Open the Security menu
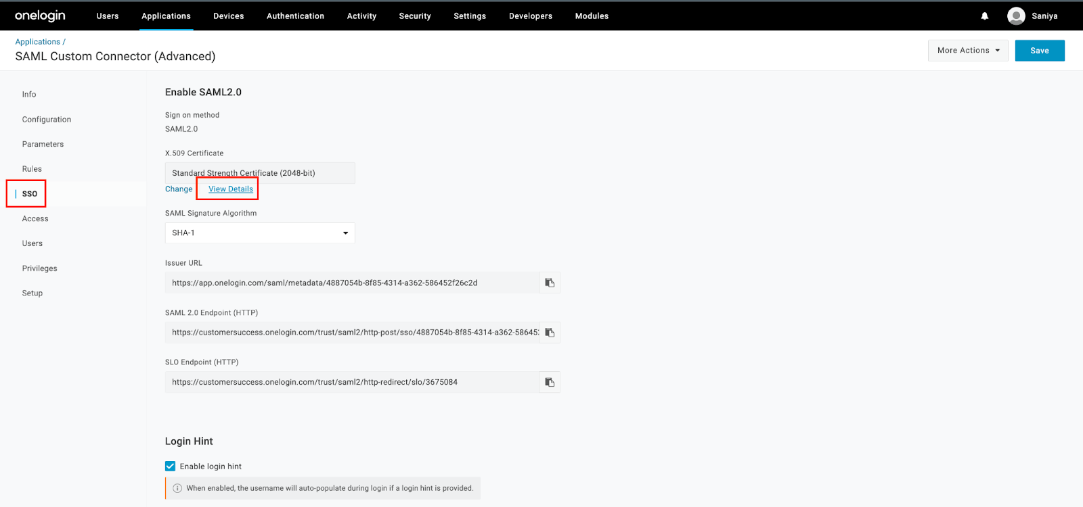 415,16
